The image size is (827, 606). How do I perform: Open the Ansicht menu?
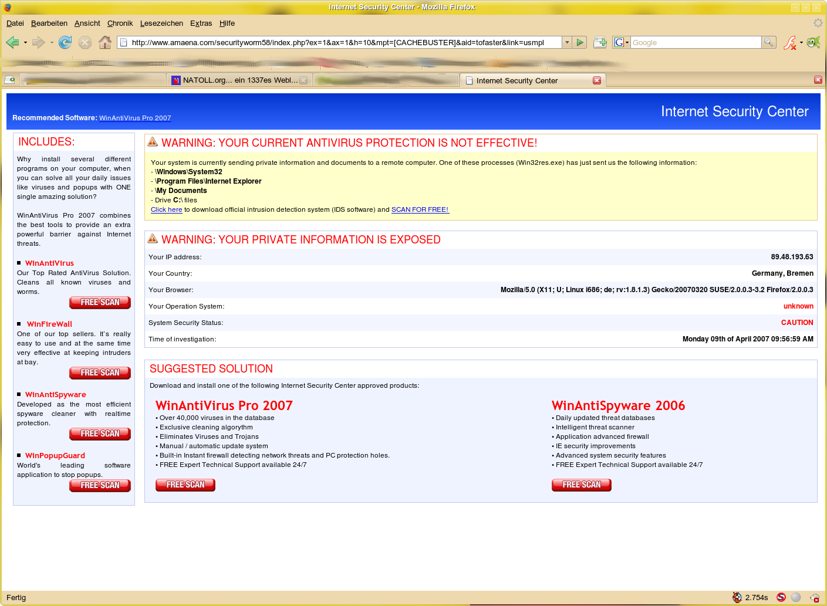click(87, 23)
